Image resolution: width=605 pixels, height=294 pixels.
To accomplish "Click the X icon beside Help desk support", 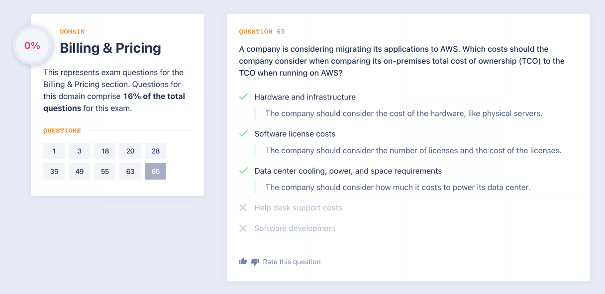I will [x=243, y=208].
